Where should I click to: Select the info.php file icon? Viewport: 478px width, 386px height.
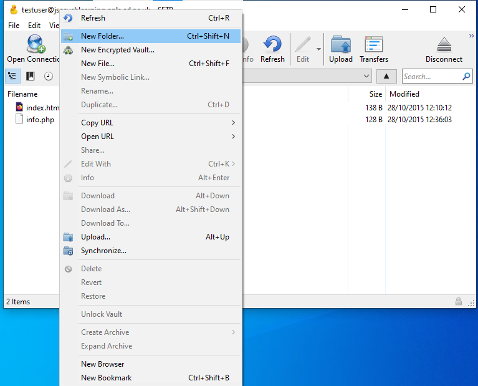[19, 118]
